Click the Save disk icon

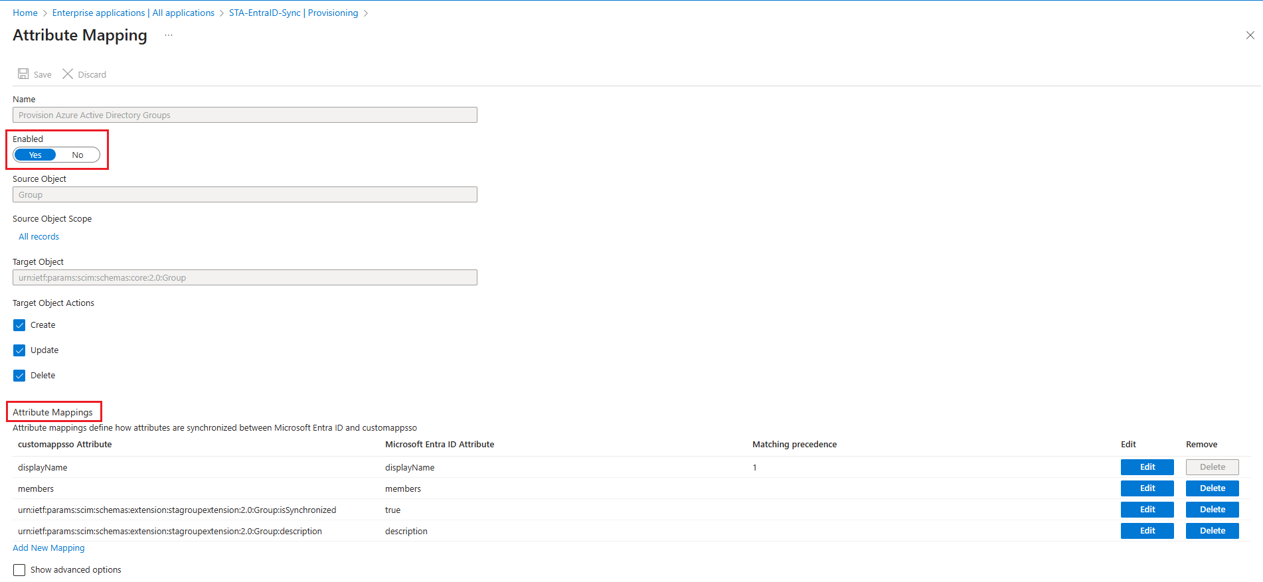tap(23, 74)
